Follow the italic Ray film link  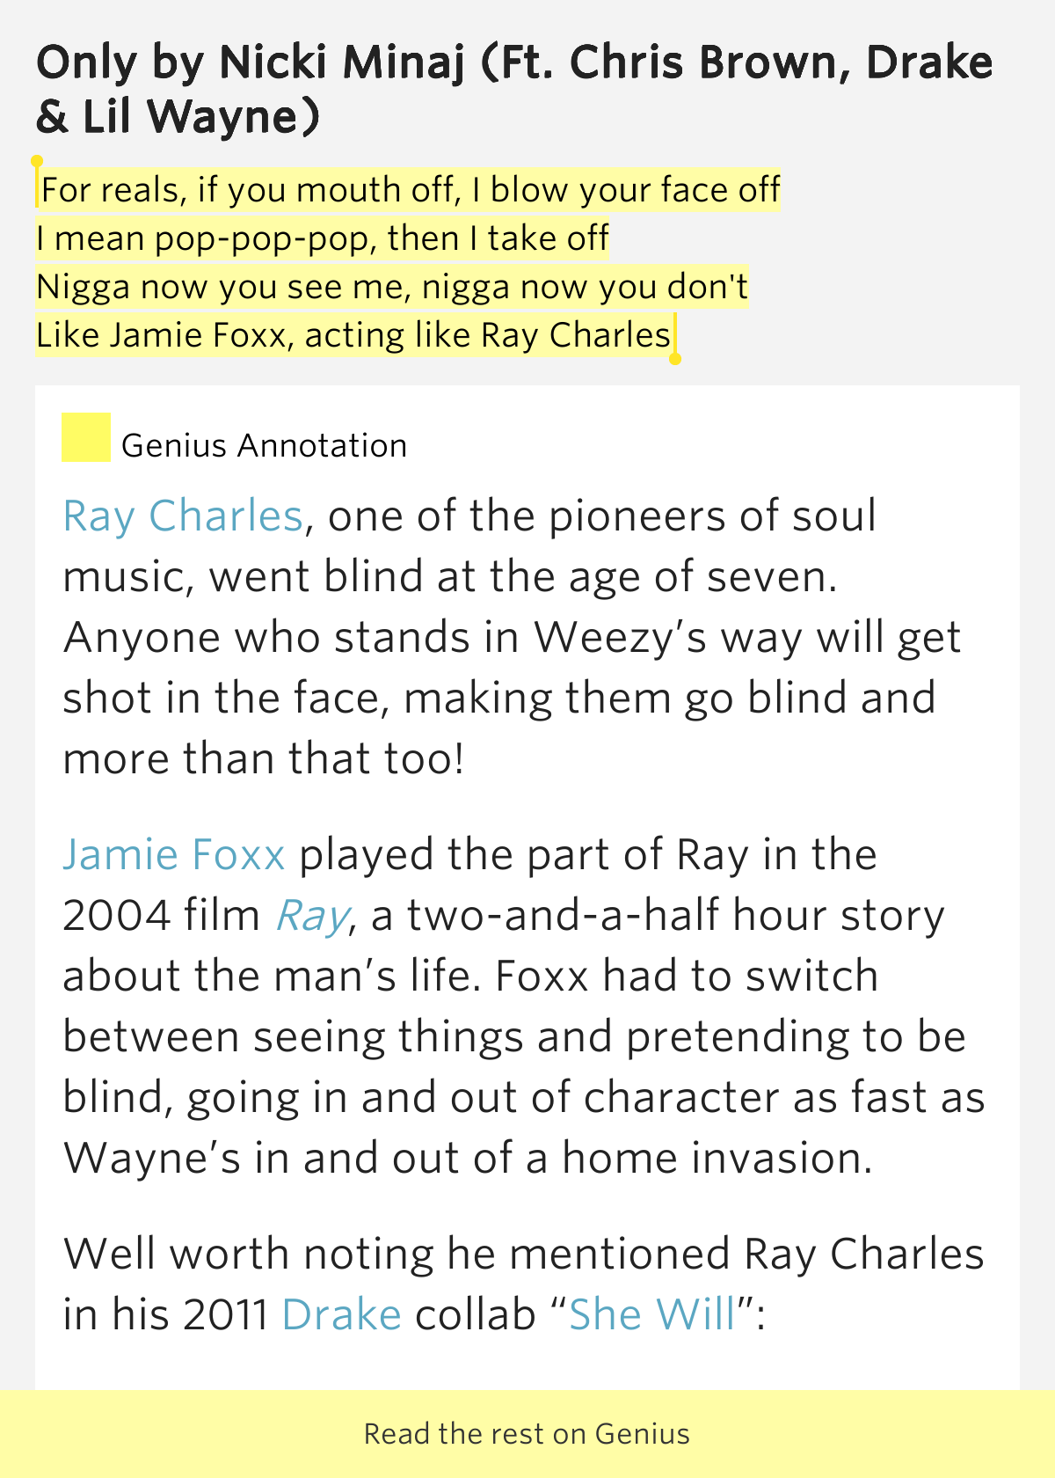click(313, 917)
